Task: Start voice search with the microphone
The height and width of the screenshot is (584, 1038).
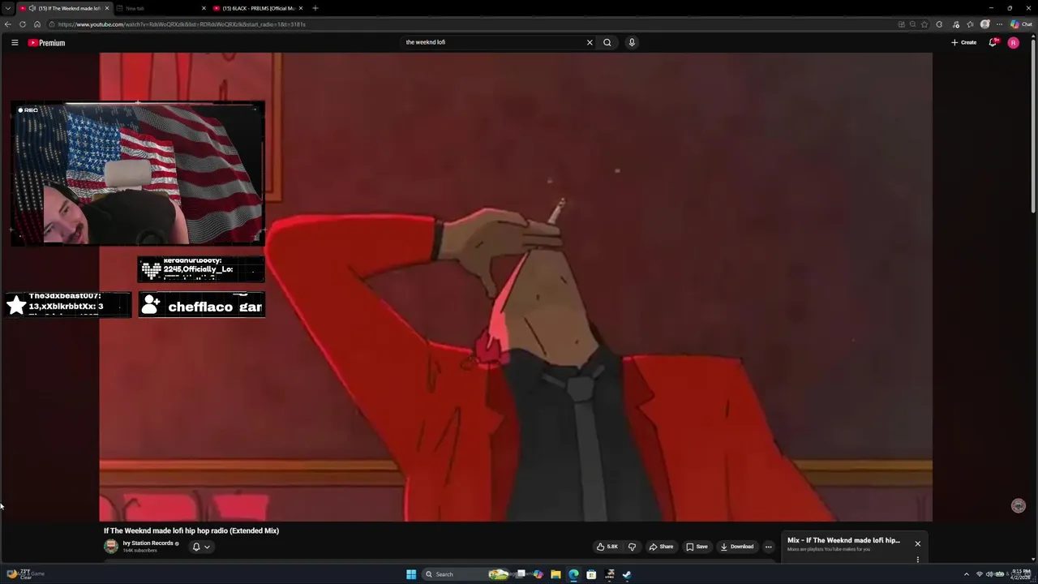Action: tap(632, 42)
